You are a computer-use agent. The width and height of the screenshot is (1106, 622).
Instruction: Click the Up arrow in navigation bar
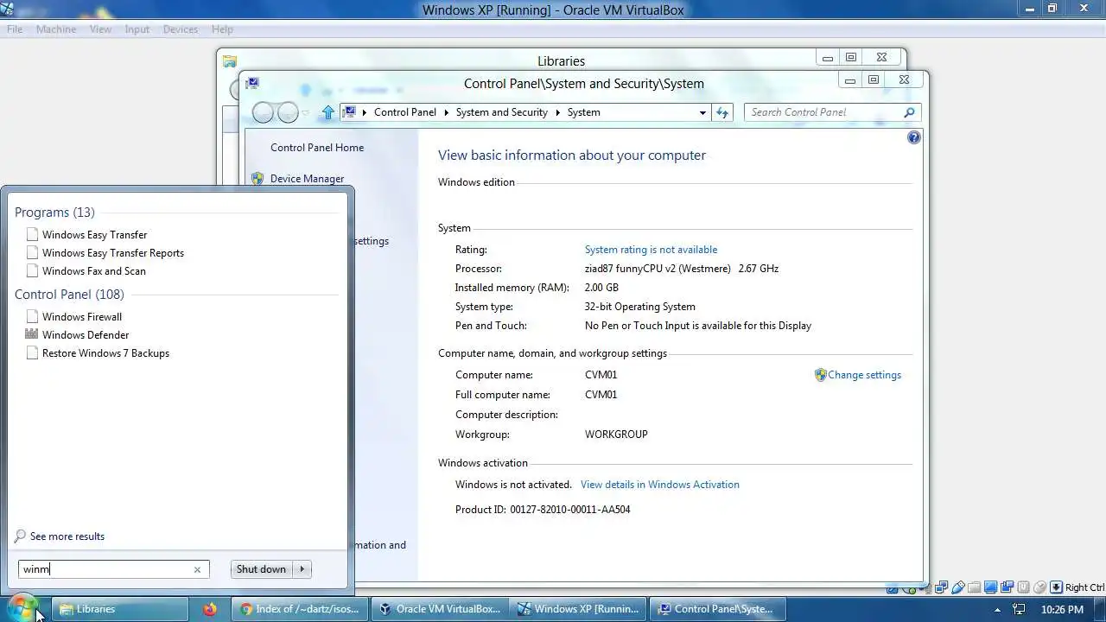tap(327, 112)
